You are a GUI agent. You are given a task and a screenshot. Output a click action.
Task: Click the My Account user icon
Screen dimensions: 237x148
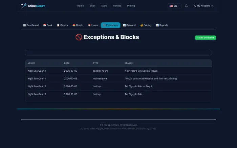tap(195, 6)
